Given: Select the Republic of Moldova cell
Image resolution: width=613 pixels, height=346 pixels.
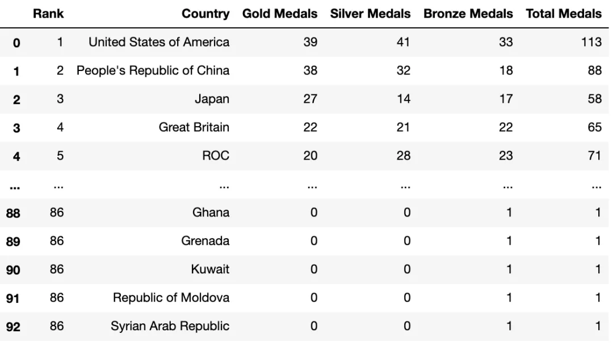Looking at the screenshot, I should point(171,298).
